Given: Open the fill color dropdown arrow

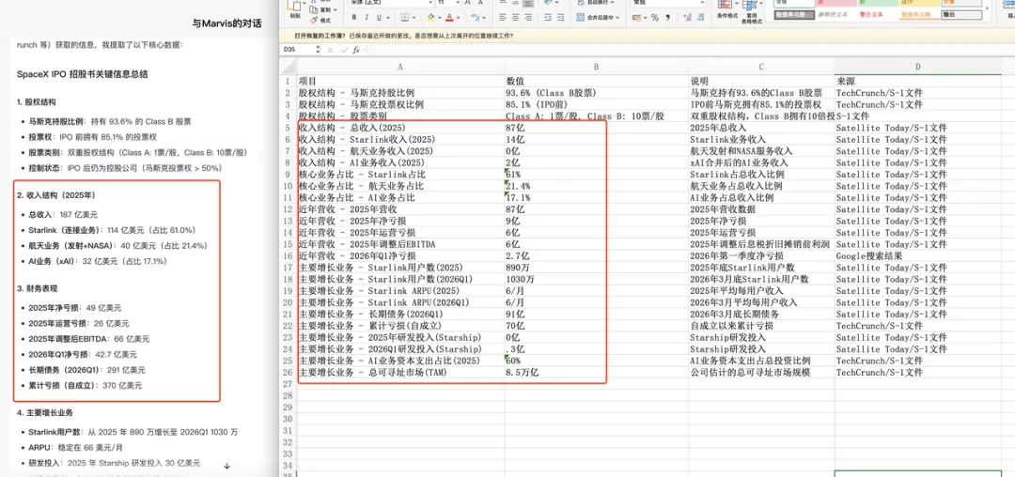Looking at the screenshot, I should 440,18.
